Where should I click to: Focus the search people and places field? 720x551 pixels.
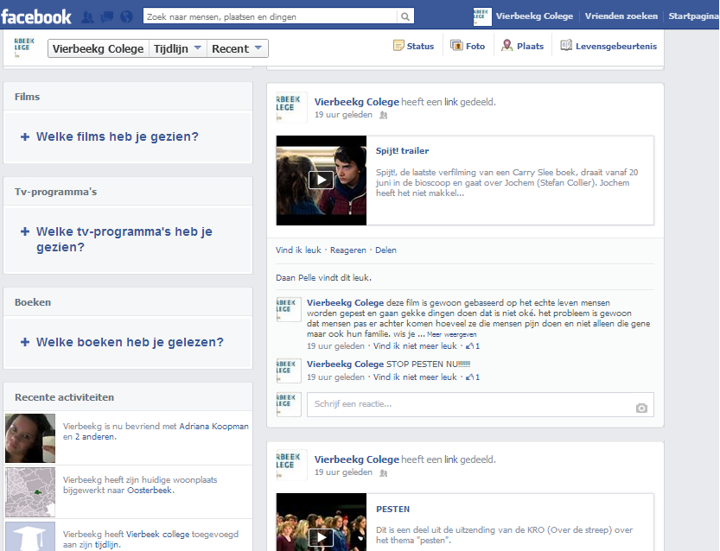tap(270, 16)
